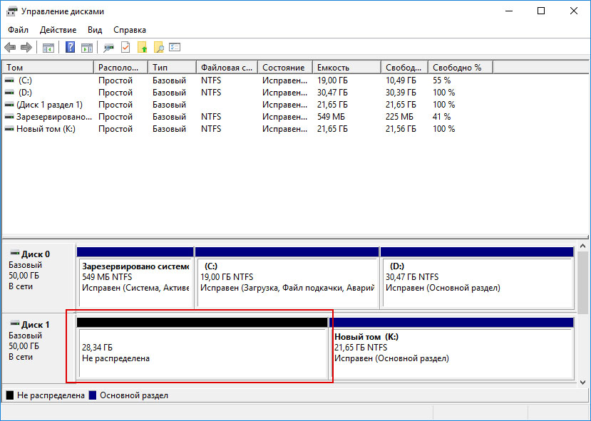Image resolution: width=591 pixels, height=421 pixels.
Task: Click the folder with green arrow icon
Action: 142,47
